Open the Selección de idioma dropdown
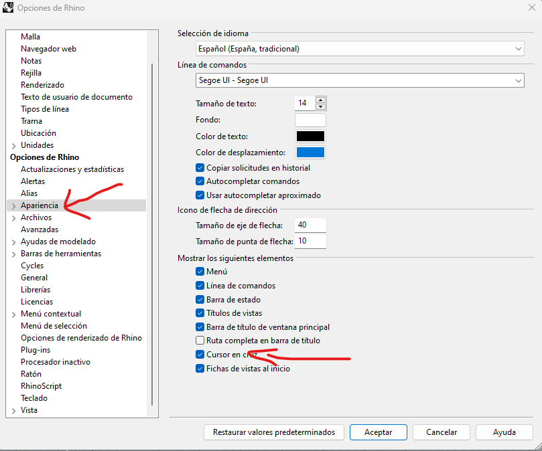The image size is (542, 451). pyautogui.click(x=360, y=49)
